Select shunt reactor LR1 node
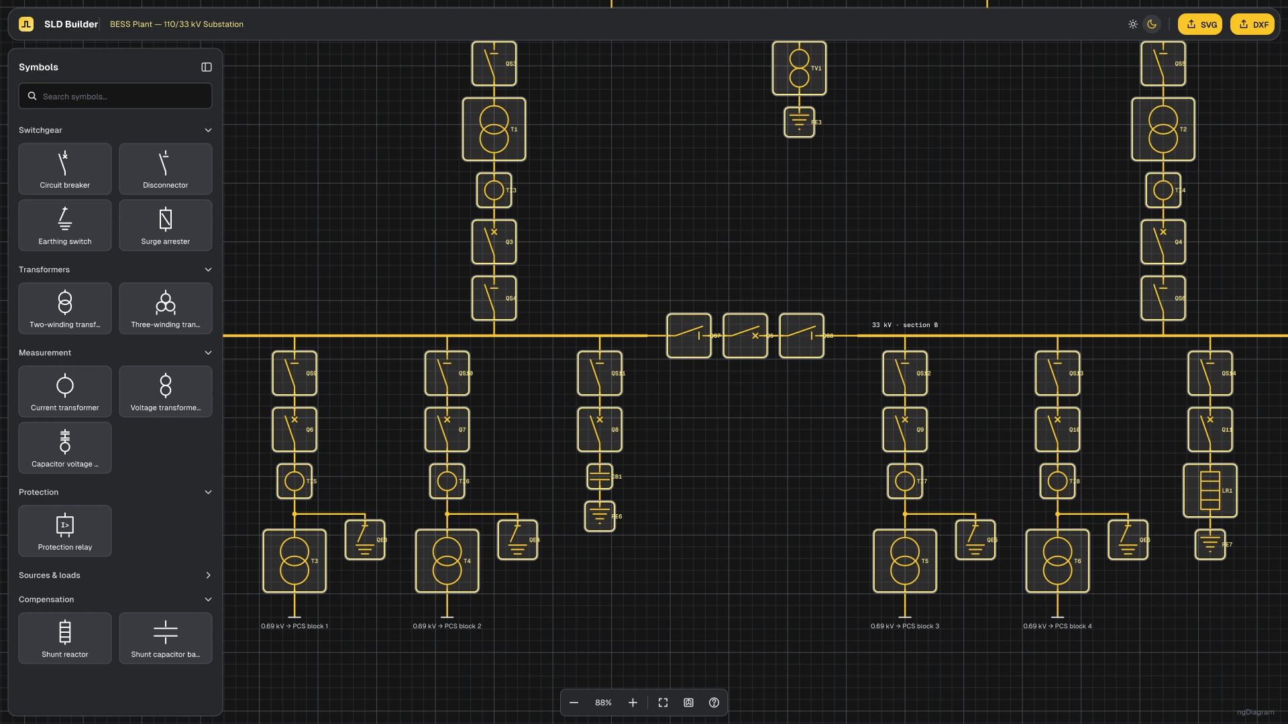Image resolution: width=1288 pixels, height=724 pixels. click(x=1210, y=491)
